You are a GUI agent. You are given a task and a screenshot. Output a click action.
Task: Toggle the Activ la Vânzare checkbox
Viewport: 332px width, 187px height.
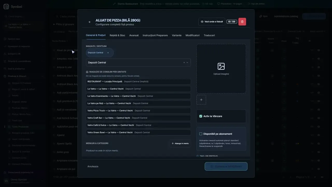click(201, 116)
